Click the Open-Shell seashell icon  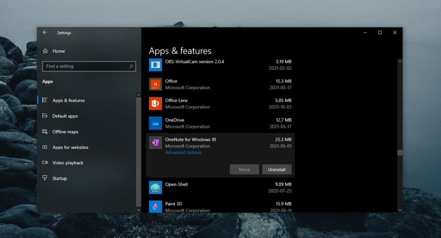pyautogui.click(x=155, y=187)
